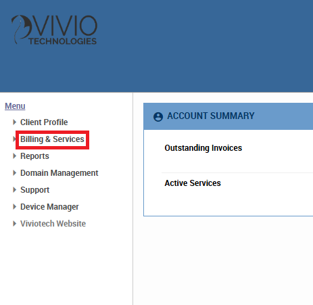Visit the Viviotech Website link
Screen dimensions: 313x305
(x=53, y=224)
